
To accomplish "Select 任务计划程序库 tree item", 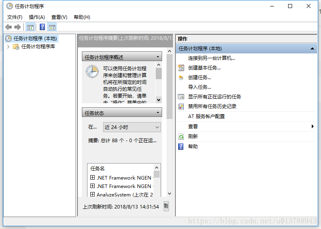I will (38, 47).
